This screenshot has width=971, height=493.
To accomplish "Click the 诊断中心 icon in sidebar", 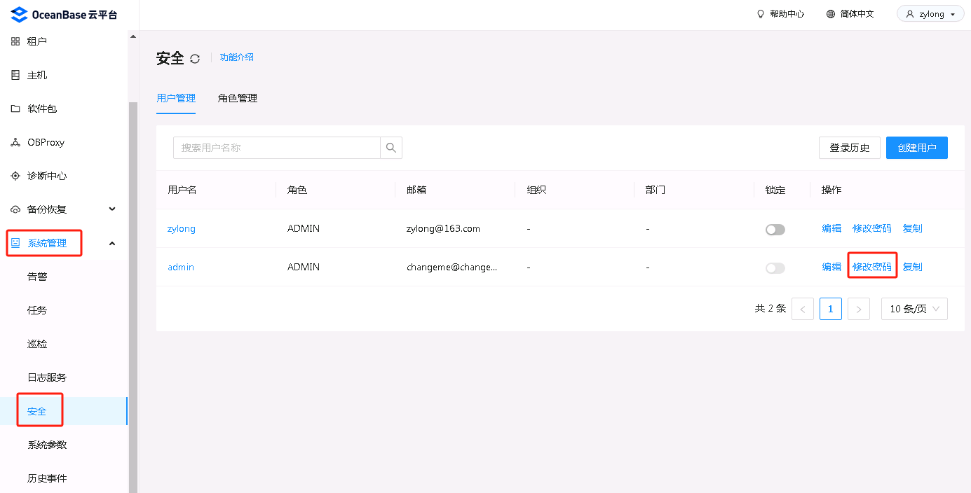I will point(15,176).
